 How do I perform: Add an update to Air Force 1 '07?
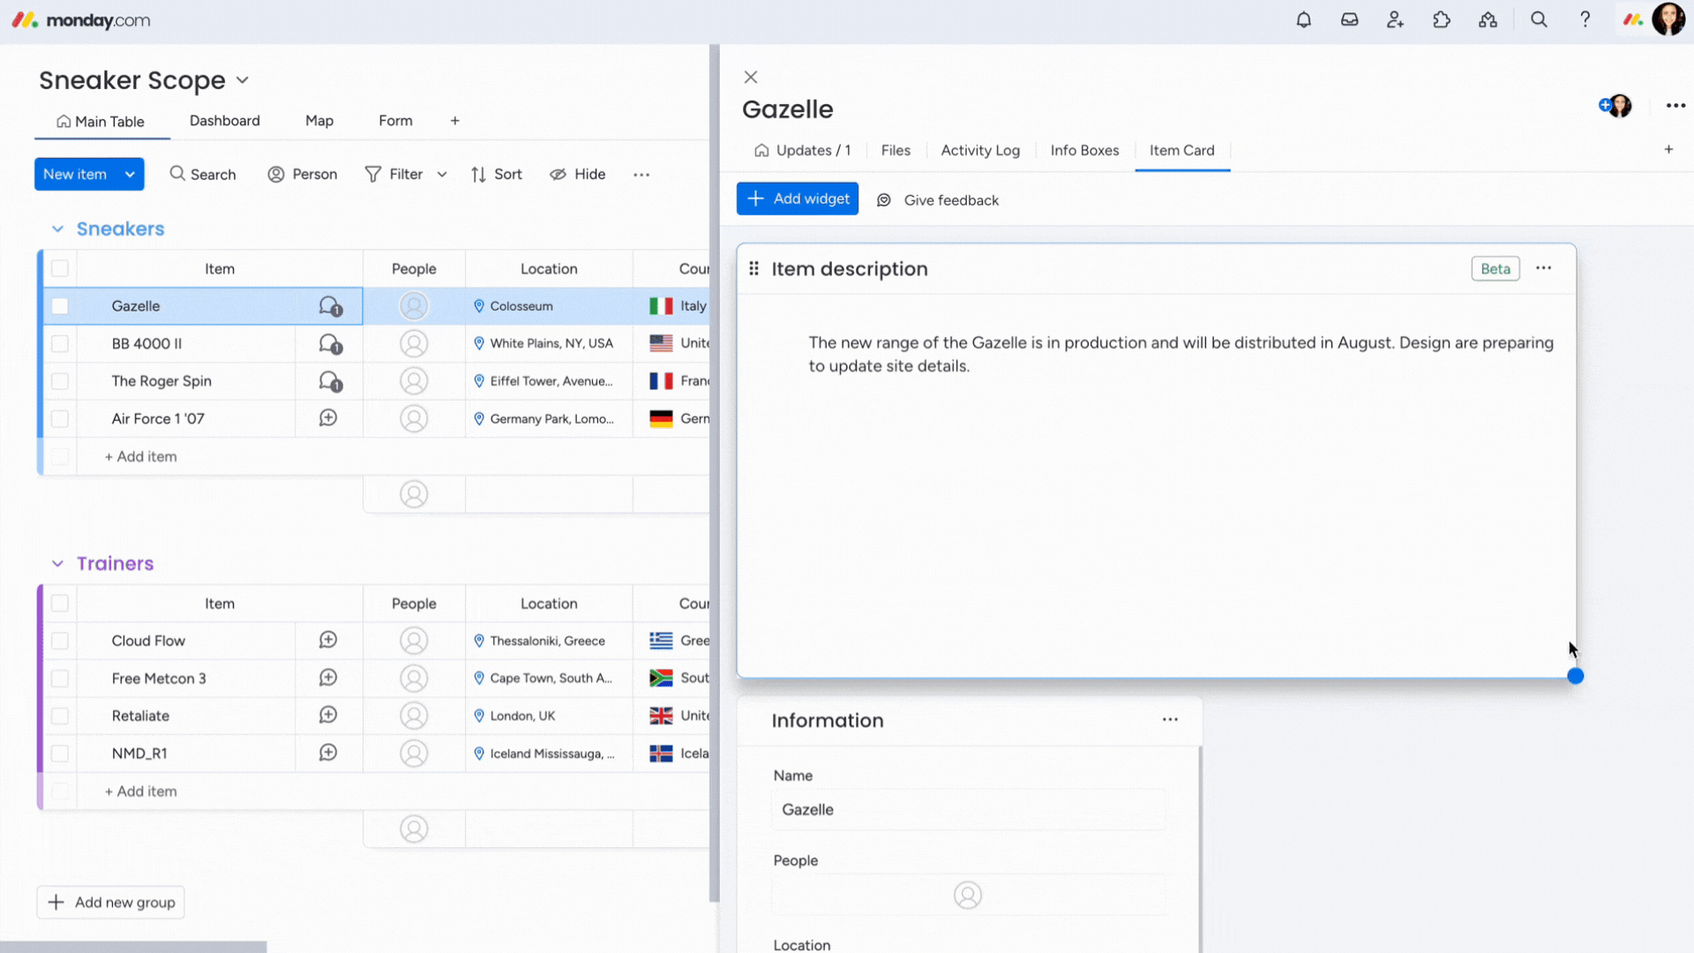(328, 418)
